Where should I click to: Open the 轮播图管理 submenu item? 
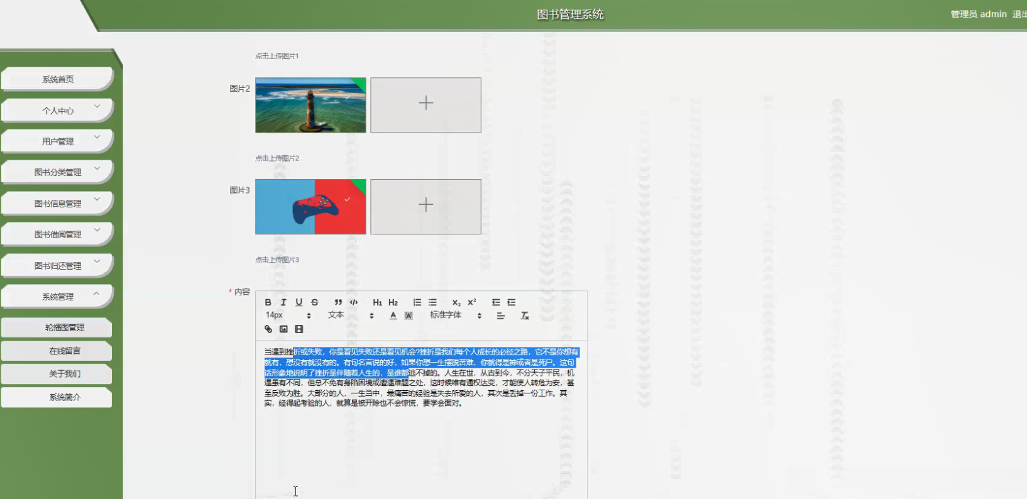(57, 327)
